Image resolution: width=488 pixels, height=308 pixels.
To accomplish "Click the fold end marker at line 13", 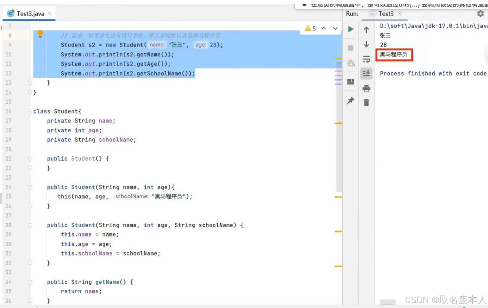I will (30, 82).
